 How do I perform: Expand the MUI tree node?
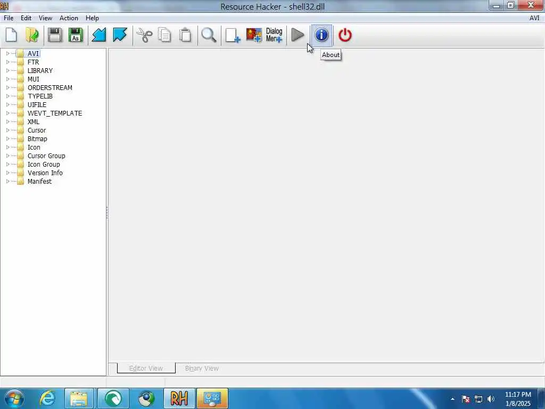pos(7,79)
